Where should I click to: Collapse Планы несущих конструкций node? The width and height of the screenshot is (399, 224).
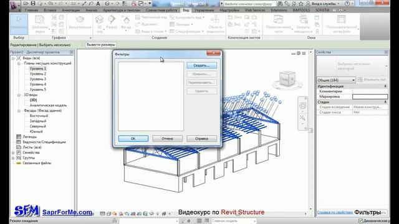pos(19,63)
